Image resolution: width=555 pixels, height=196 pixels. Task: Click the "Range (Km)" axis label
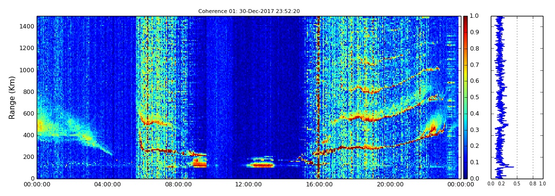(x=12, y=97)
